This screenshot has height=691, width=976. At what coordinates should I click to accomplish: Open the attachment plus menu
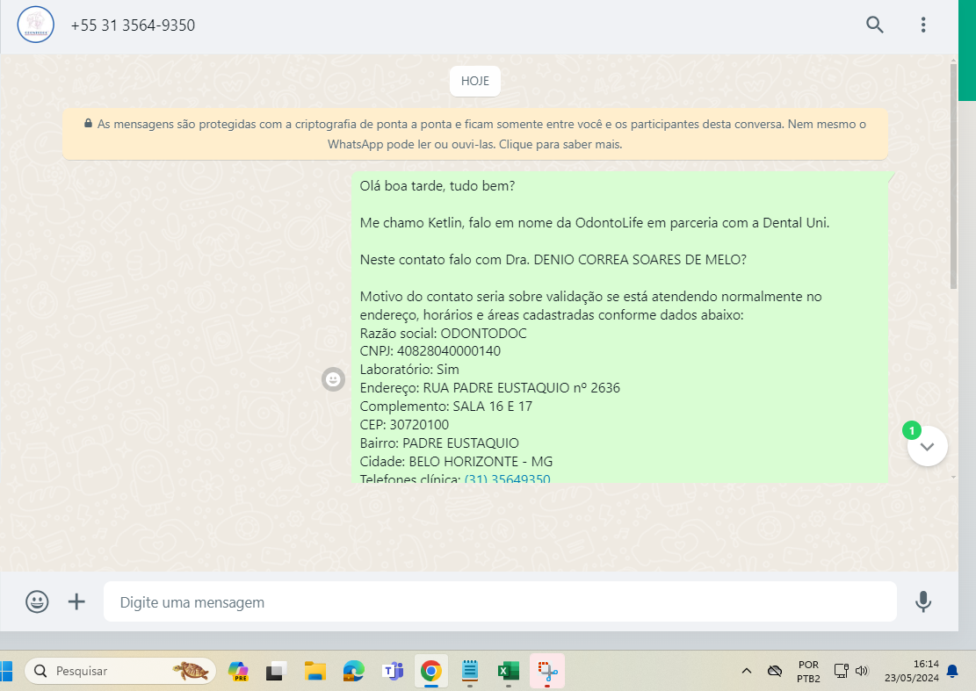(76, 601)
